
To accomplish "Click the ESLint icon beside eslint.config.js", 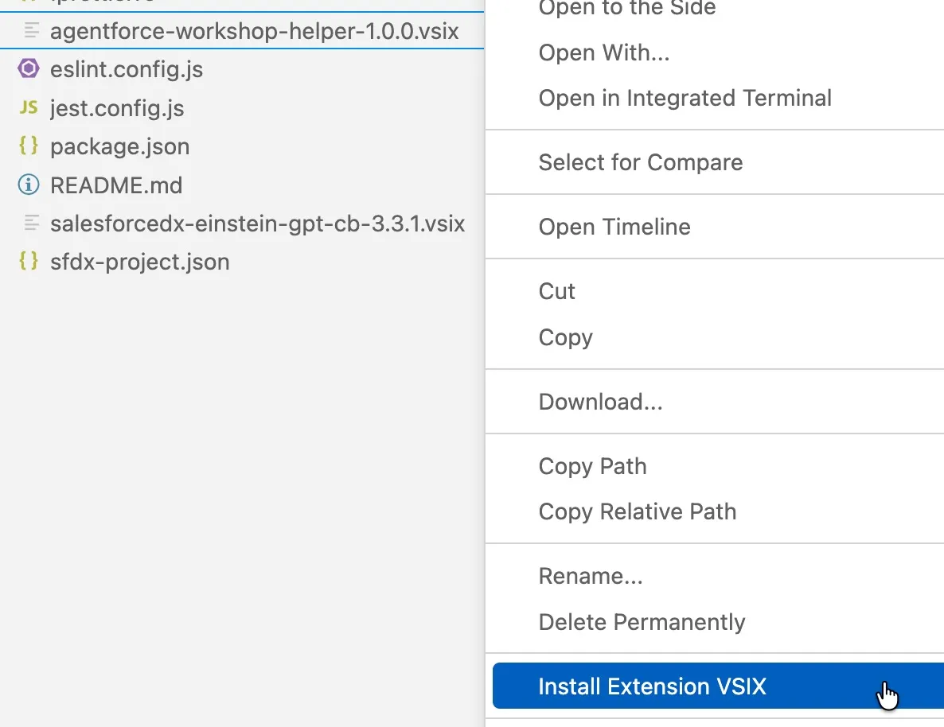I will [29, 69].
